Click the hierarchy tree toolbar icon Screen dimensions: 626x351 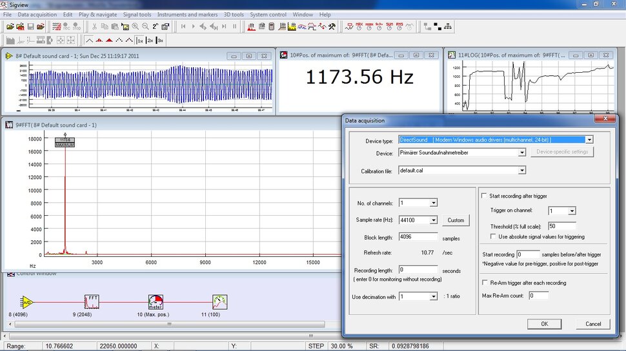click(x=447, y=26)
